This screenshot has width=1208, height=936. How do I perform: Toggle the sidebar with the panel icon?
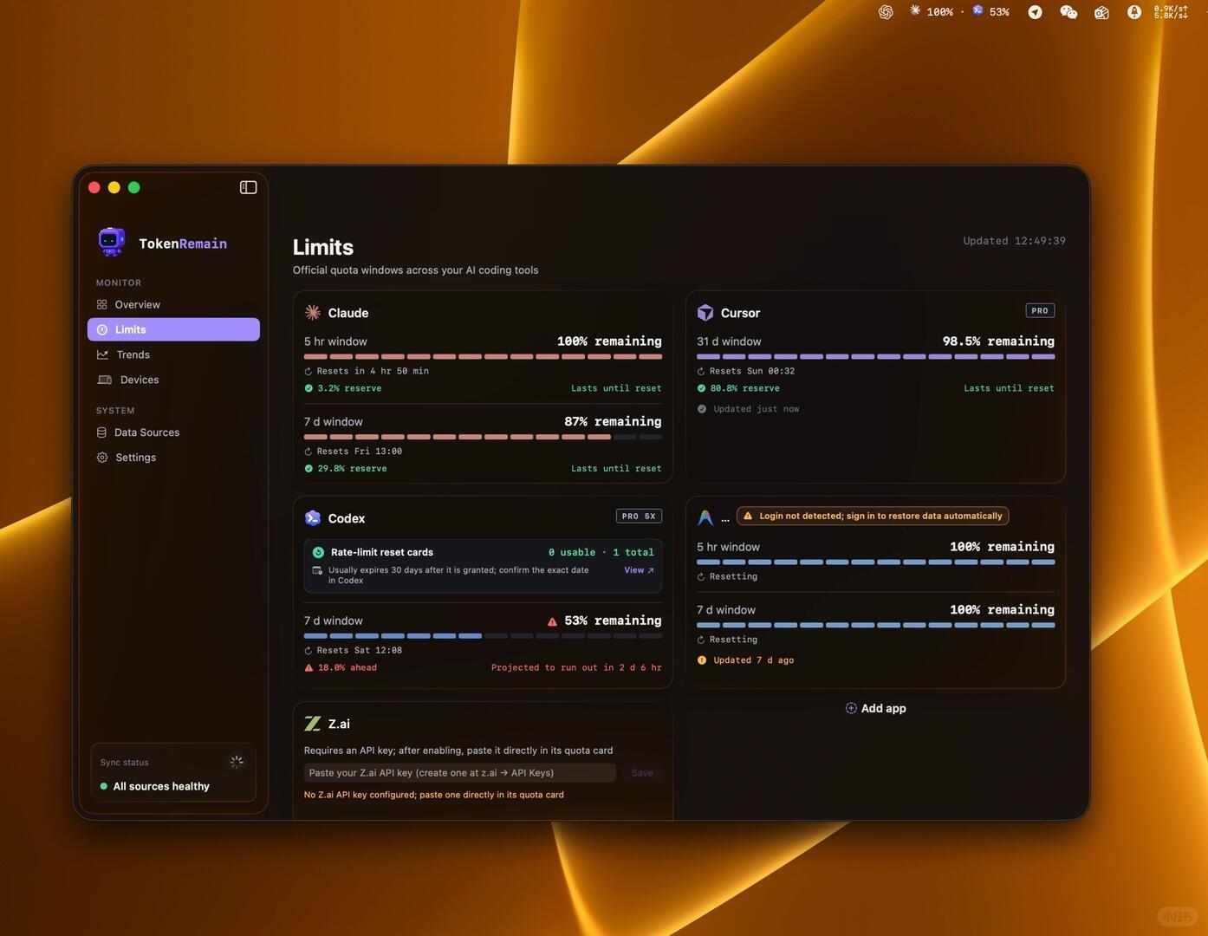coord(249,187)
